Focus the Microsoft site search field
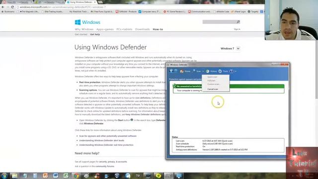The width and height of the screenshot is (318, 179). [219, 22]
